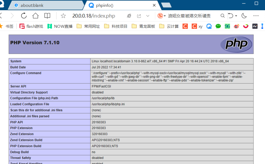Go to the browser home page
Screen dimensions: 265x164
click(x=35, y=16)
